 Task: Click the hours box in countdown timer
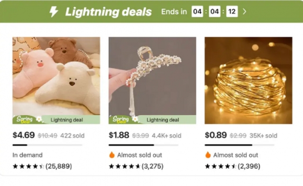[x=197, y=11]
